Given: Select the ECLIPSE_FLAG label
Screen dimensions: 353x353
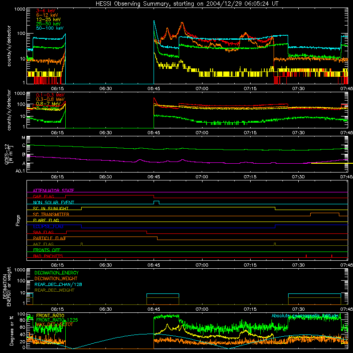Looking at the screenshot, I should [x=48, y=226].
